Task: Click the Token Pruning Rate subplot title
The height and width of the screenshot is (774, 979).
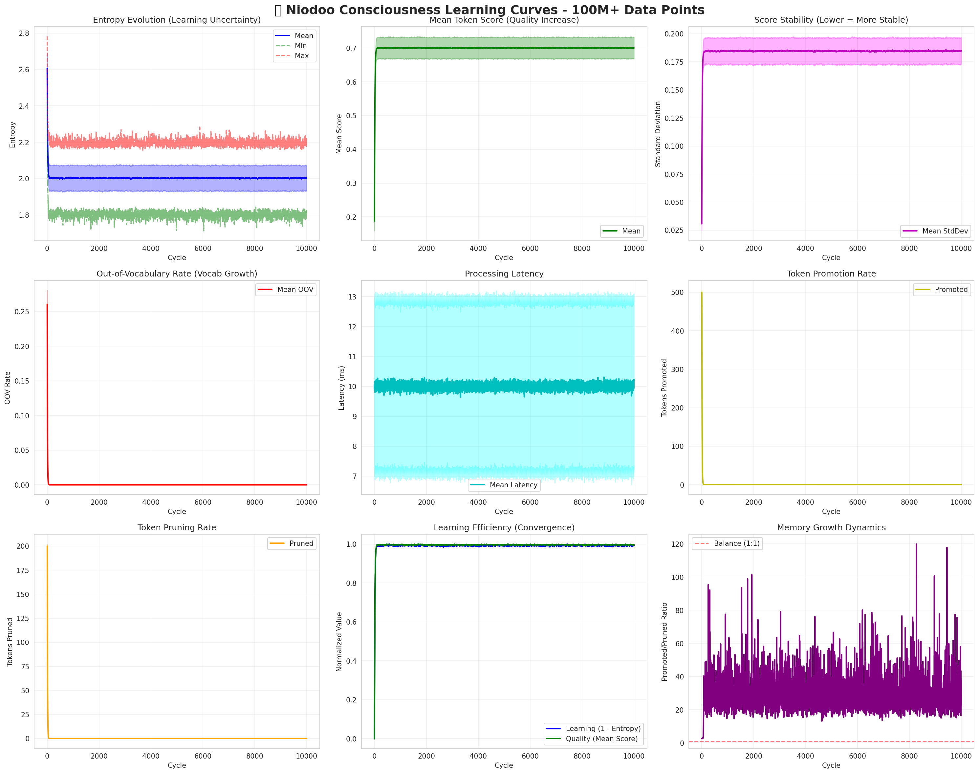Action: 177,527
